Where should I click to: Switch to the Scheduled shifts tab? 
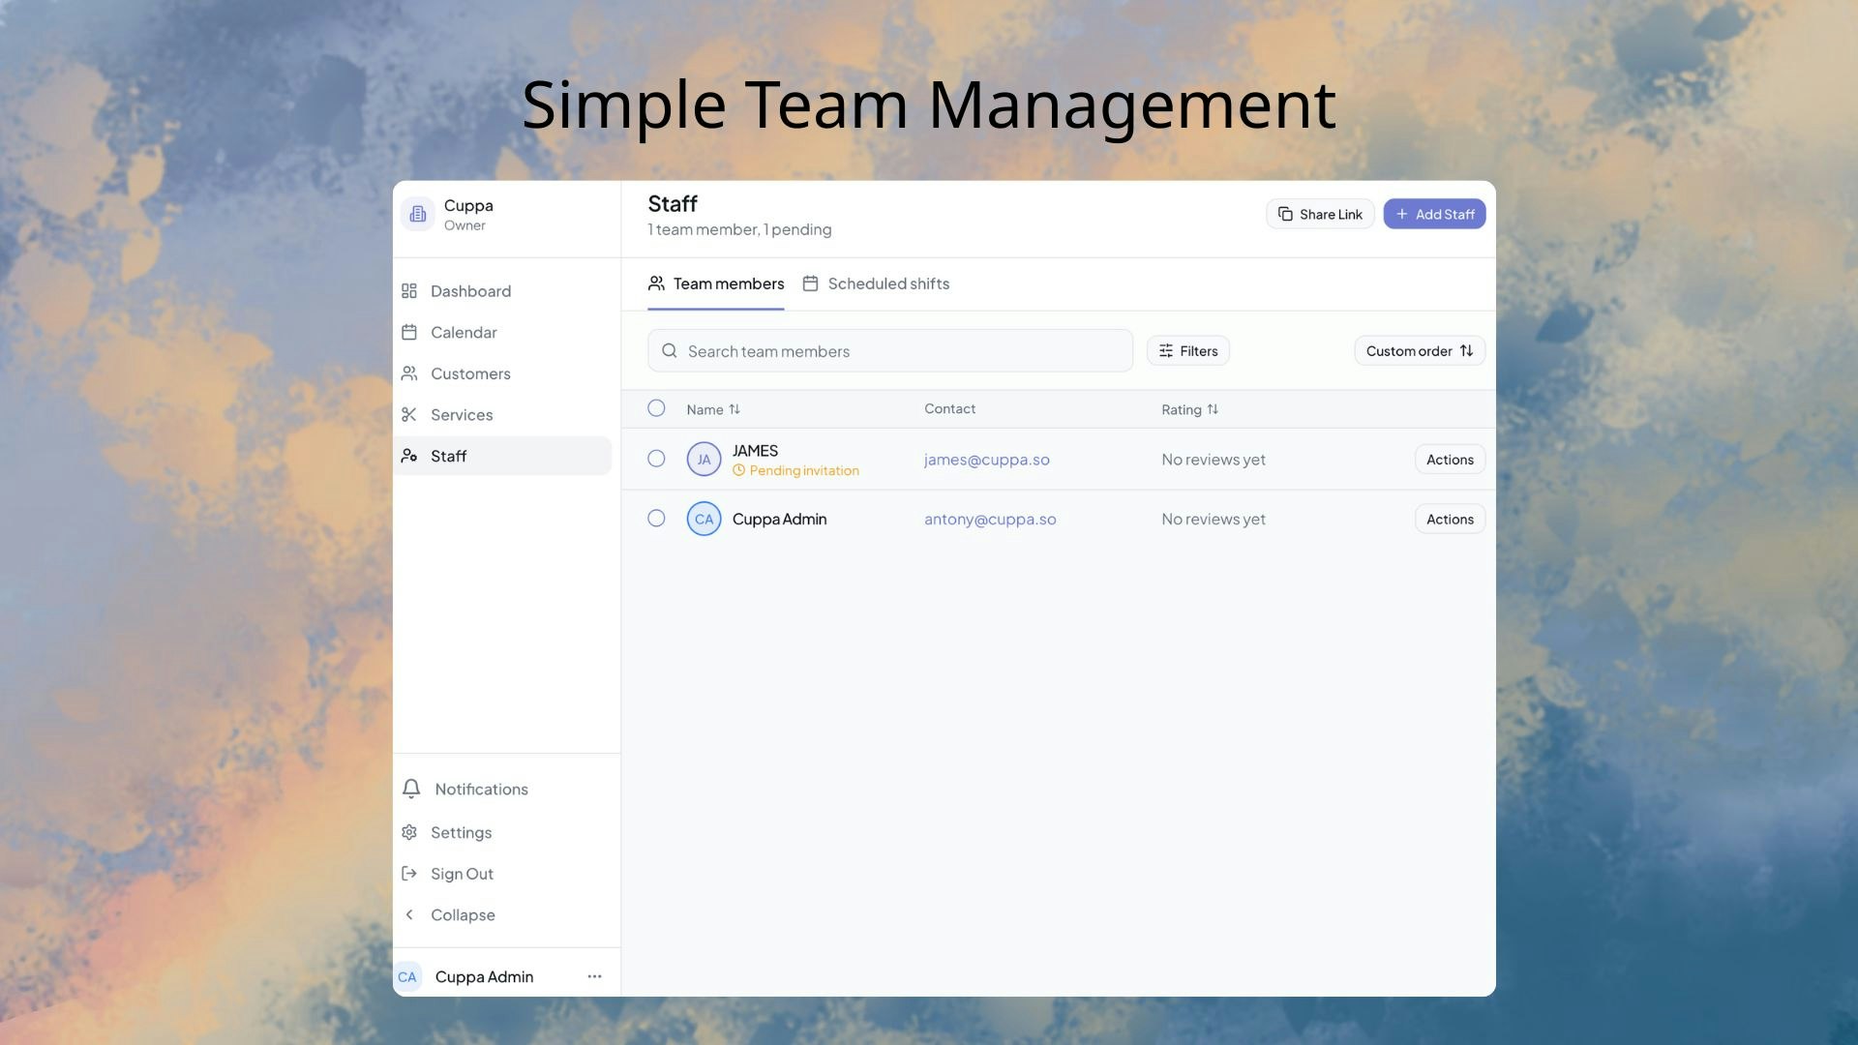pyautogui.click(x=876, y=284)
